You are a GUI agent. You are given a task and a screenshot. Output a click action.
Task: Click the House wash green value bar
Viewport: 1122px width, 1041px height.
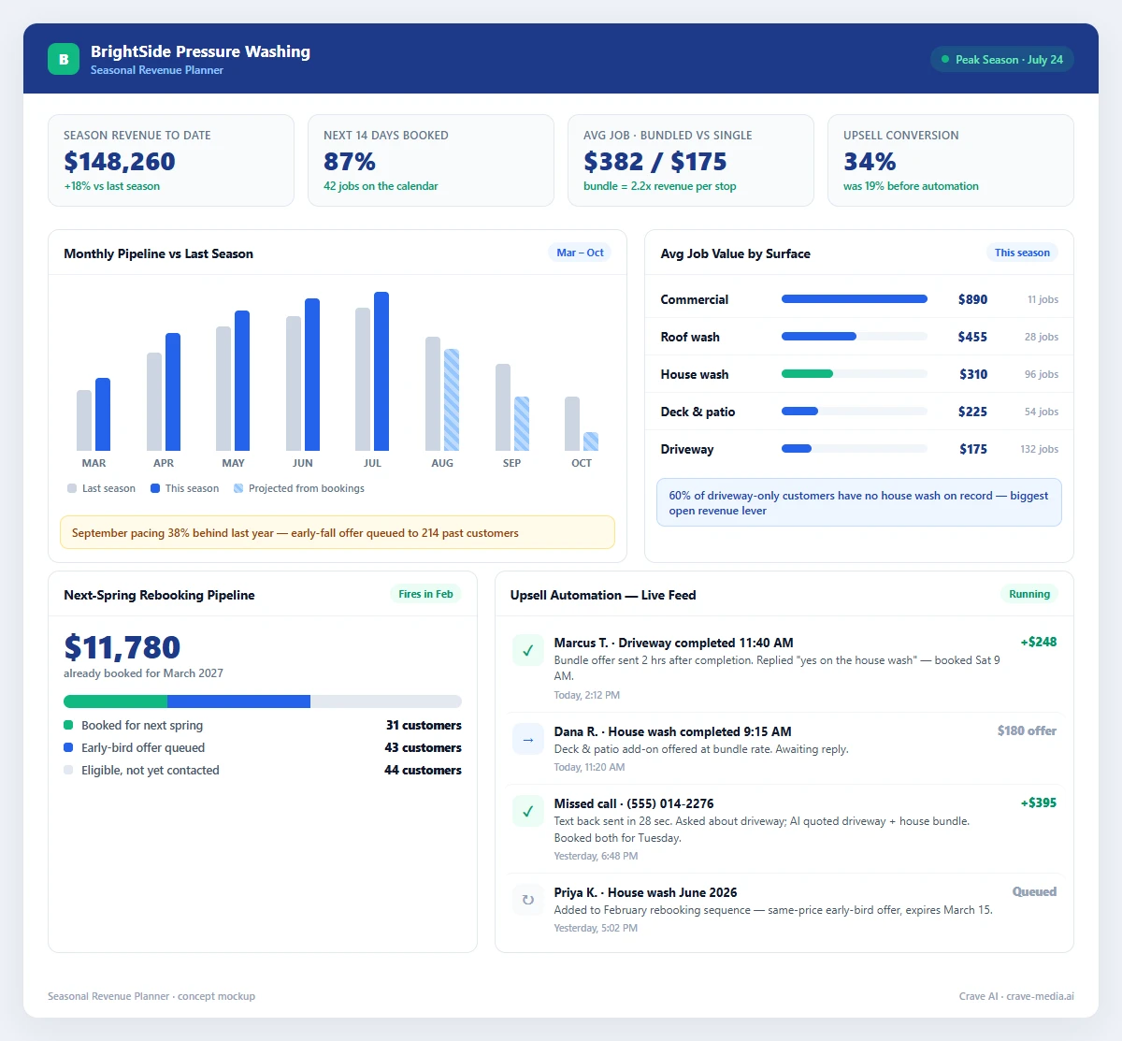(x=807, y=374)
